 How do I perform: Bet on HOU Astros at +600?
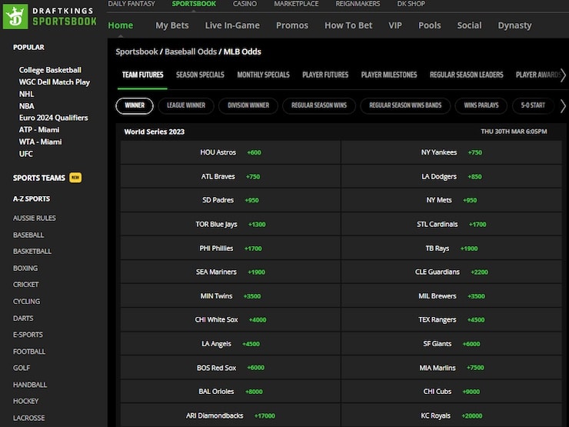(231, 152)
